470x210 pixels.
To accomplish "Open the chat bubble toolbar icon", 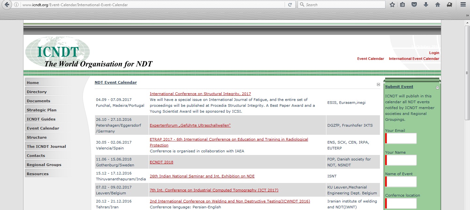I will point(449,5).
